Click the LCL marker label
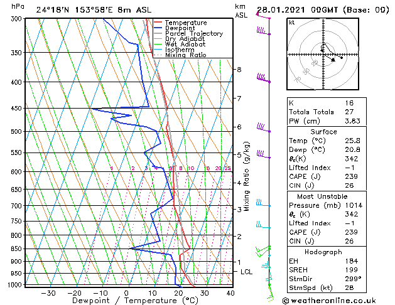 point(246,272)
